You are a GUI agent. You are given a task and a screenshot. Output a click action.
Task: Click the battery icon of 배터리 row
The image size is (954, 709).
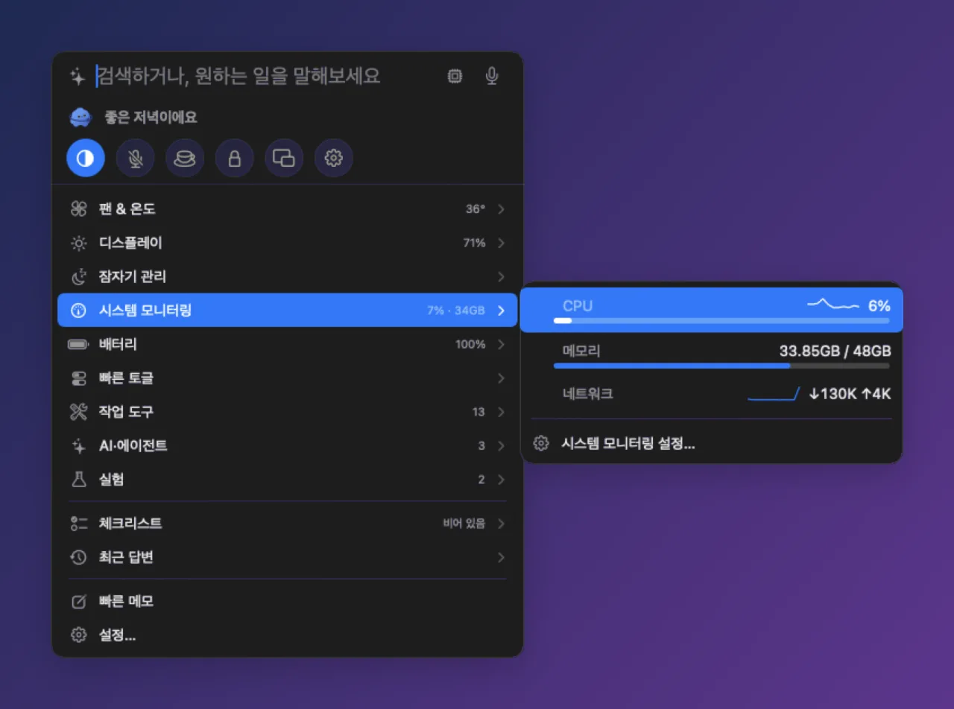click(78, 345)
